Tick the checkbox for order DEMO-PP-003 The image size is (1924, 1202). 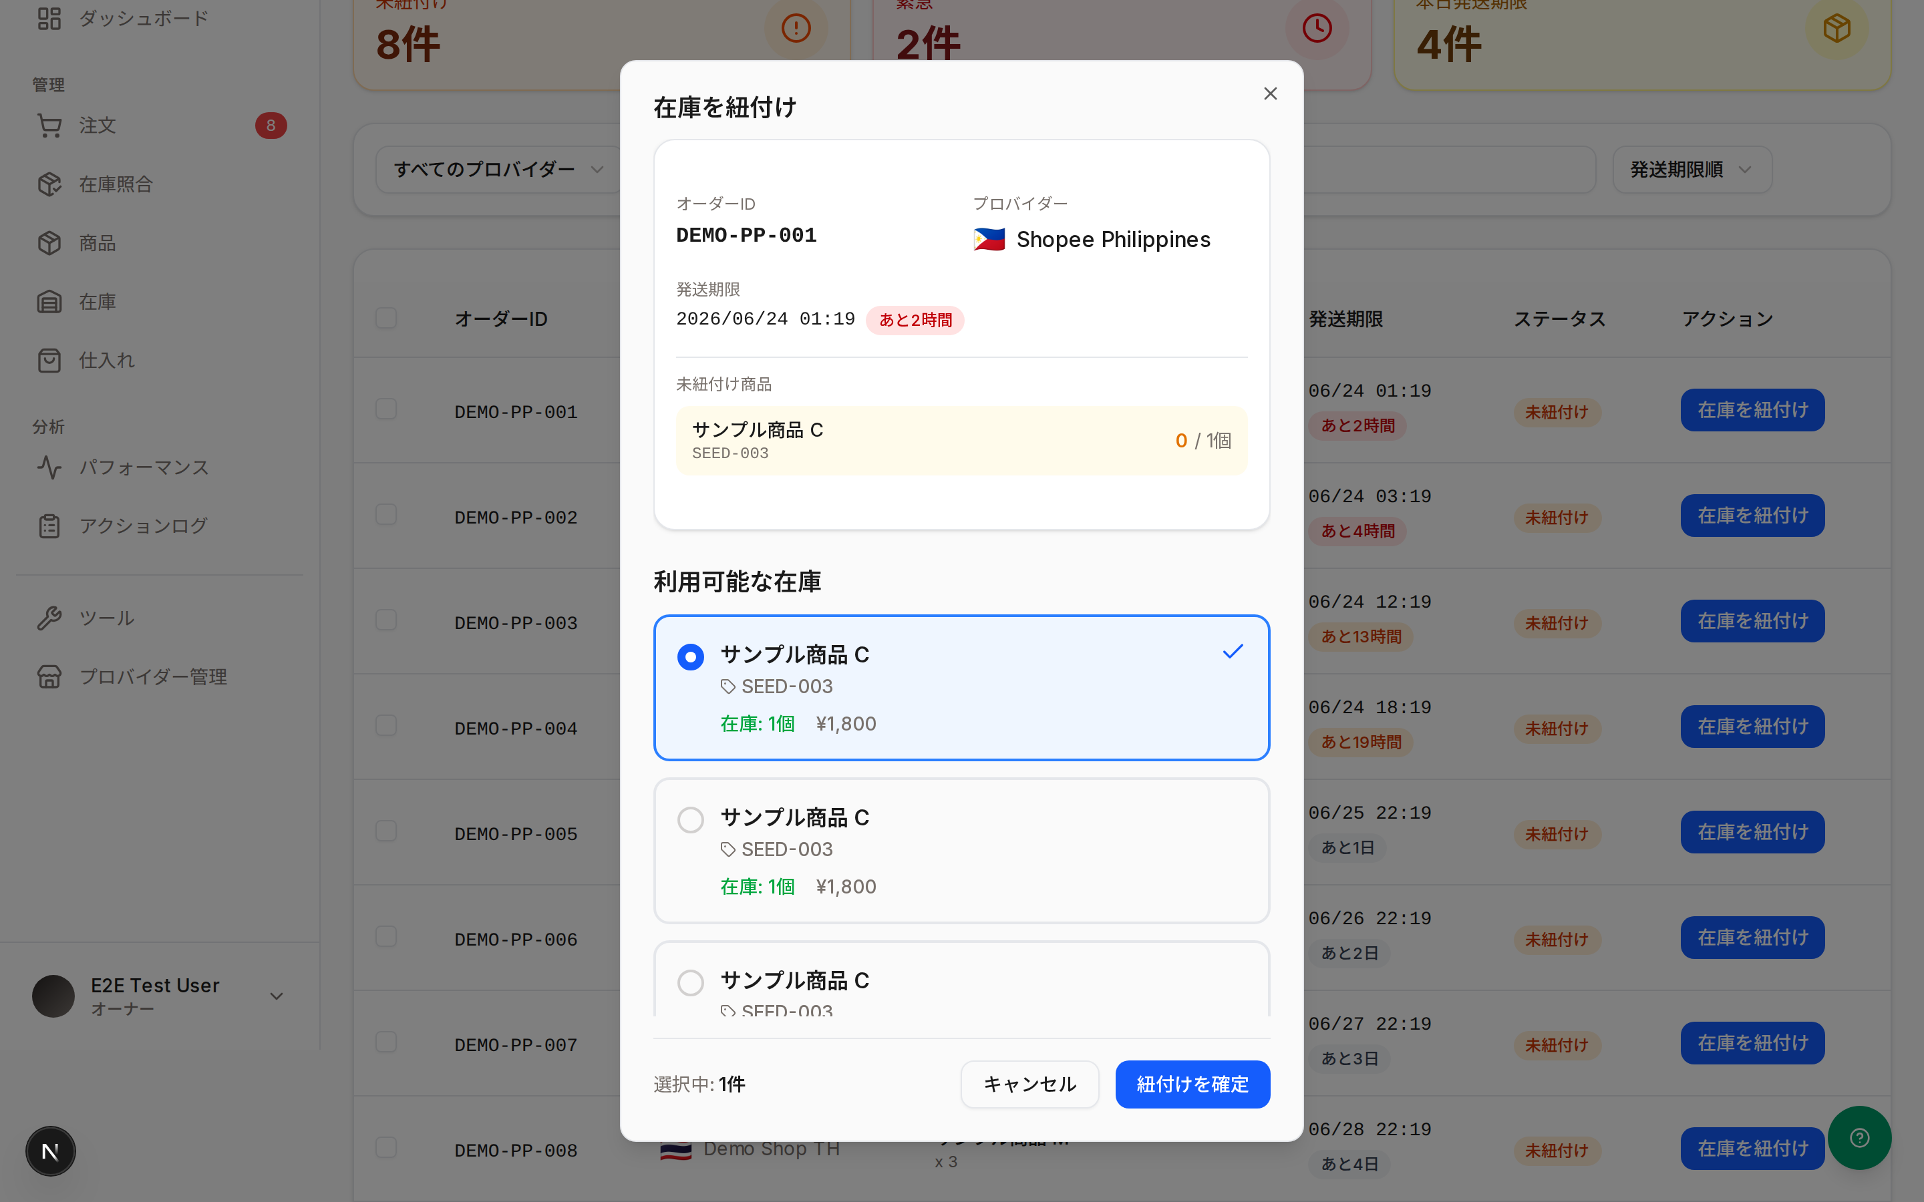click(386, 620)
